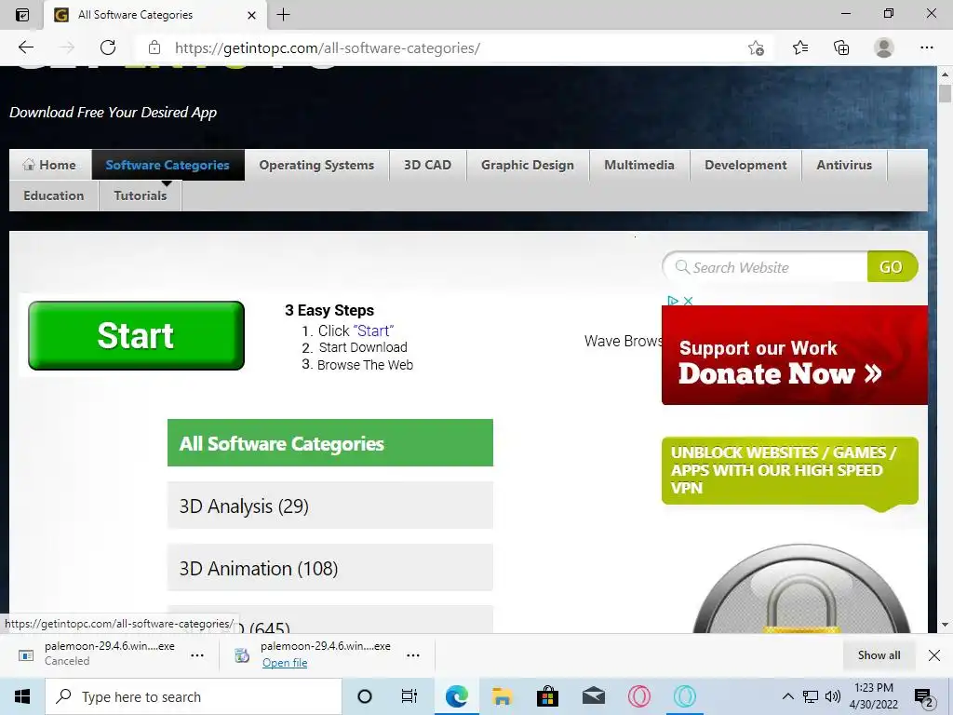Open options for canceled palemoon download
Viewport: 953px width, 715px height.
197,655
